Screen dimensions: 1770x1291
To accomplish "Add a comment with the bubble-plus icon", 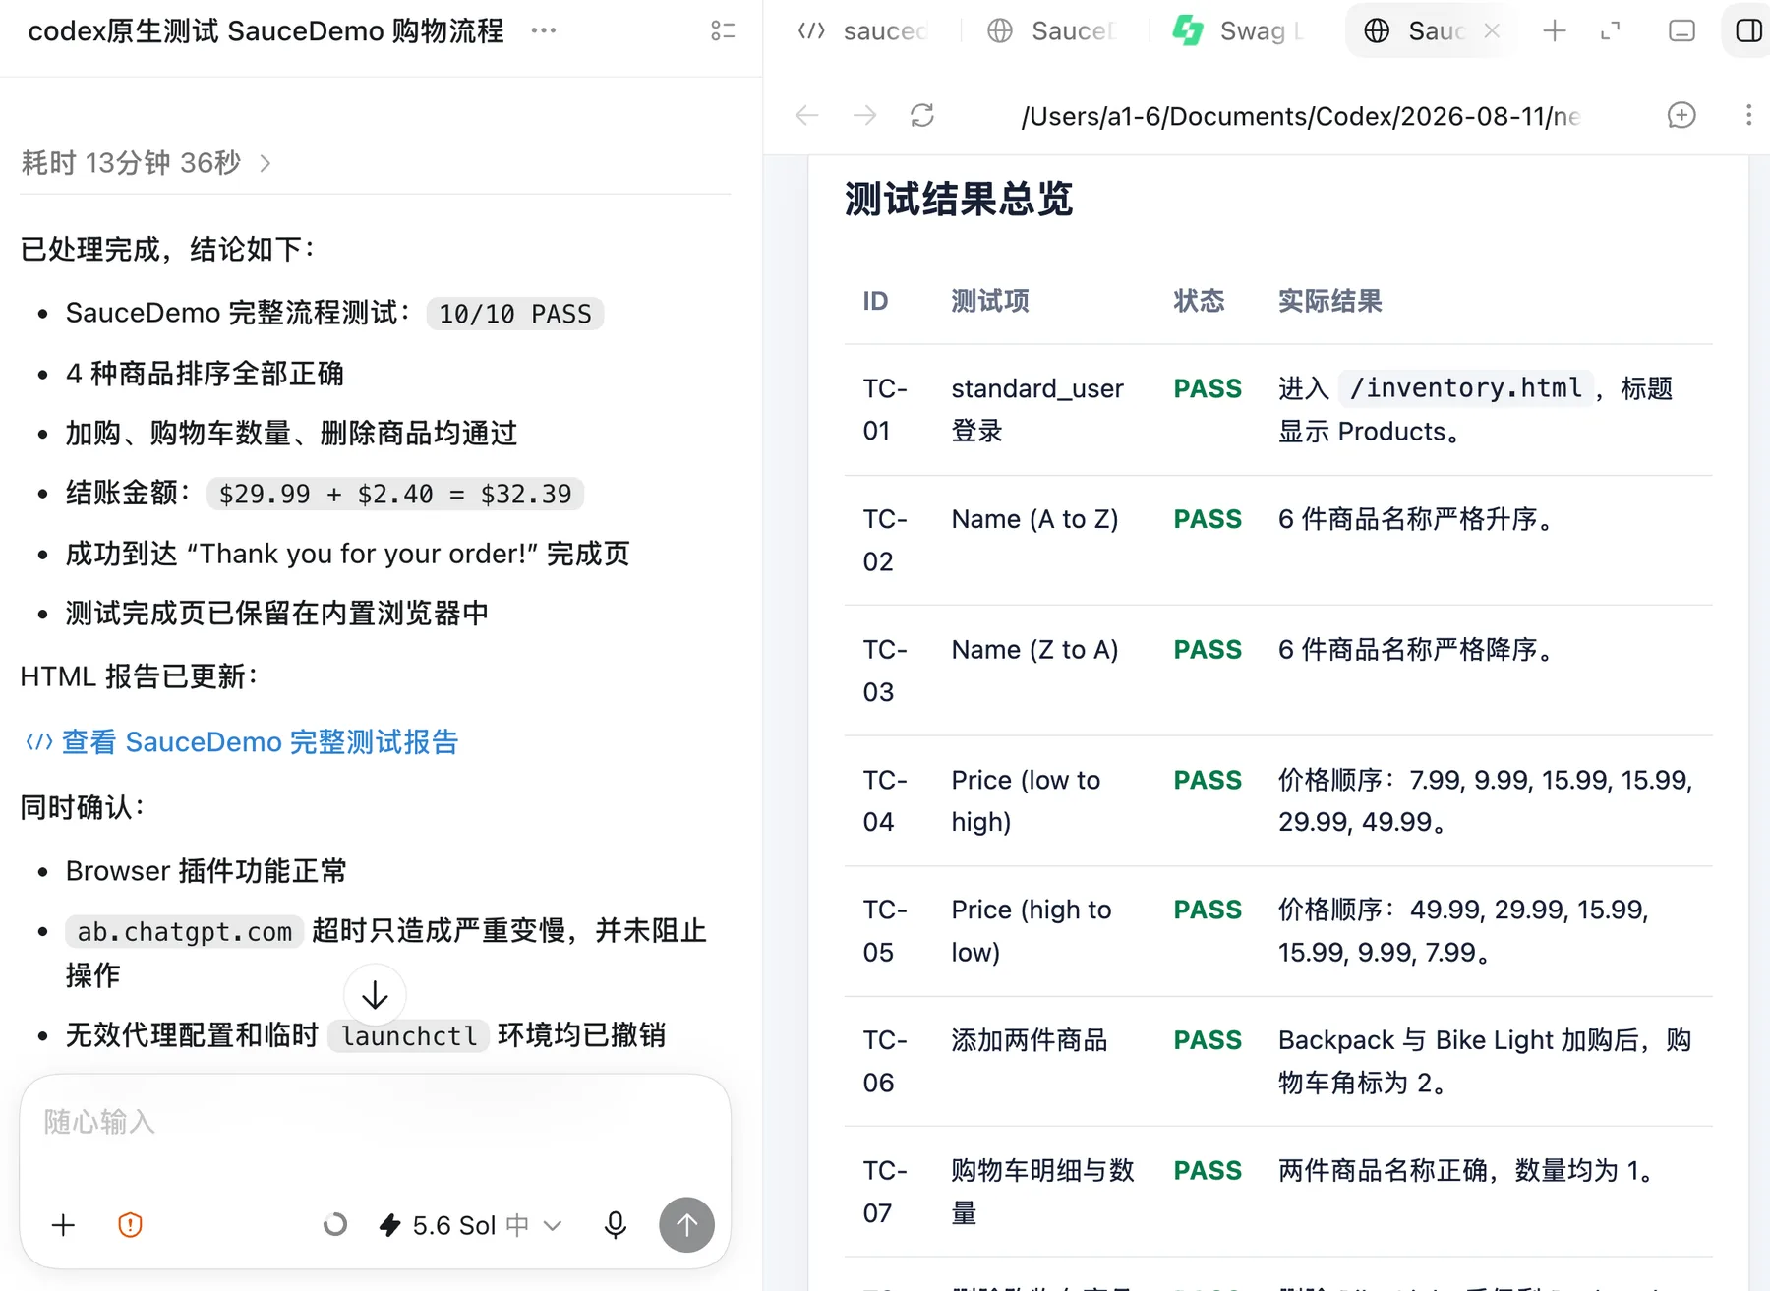I will point(1681,116).
